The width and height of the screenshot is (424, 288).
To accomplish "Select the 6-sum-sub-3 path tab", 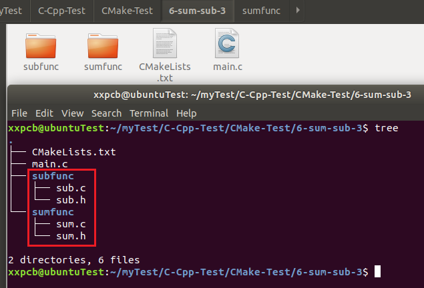I will coord(198,11).
